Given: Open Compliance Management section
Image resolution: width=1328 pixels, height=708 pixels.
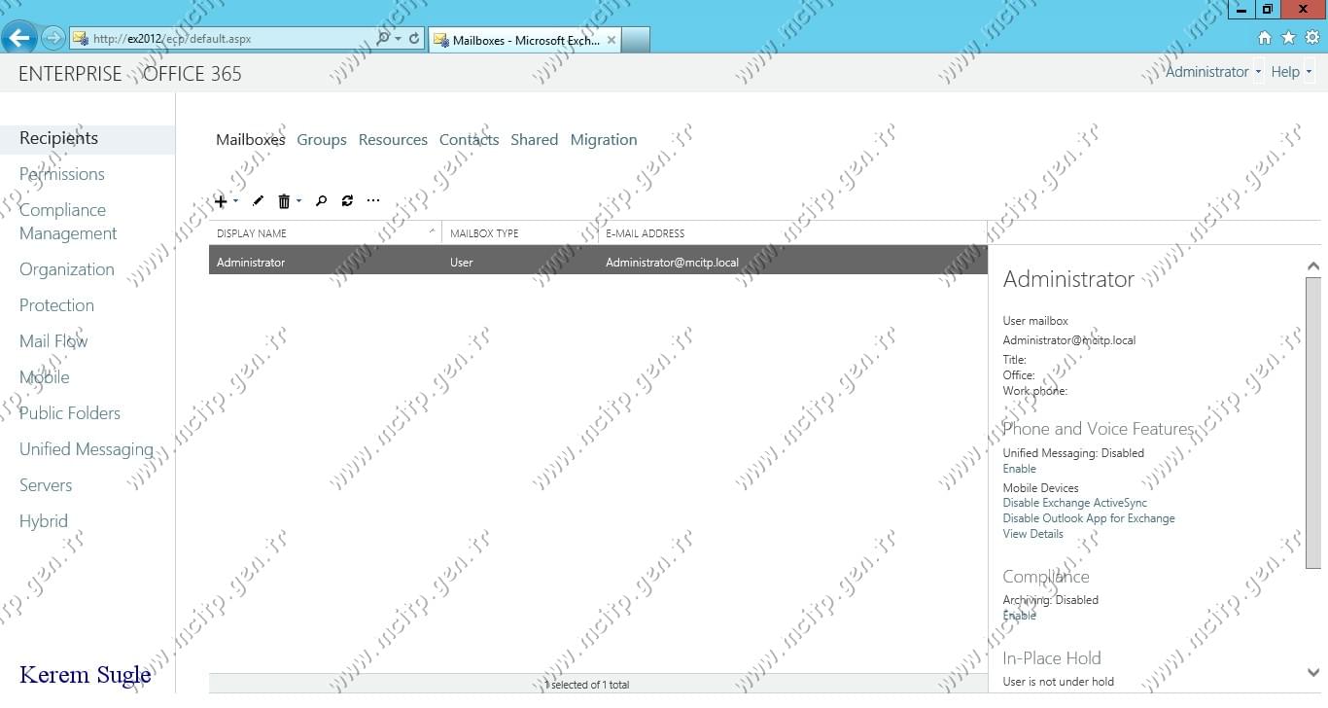Looking at the screenshot, I should [x=68, y=222].
